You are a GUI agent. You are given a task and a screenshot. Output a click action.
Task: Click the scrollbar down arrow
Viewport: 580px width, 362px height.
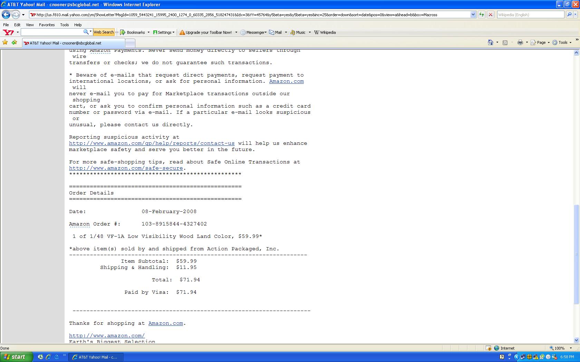pos(576,340)
